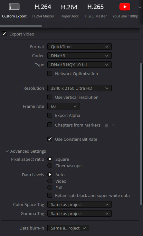143x236 pixels.
Task: Open the Resolution 3840 x 2160 dropdown
Action: point(80,88)
